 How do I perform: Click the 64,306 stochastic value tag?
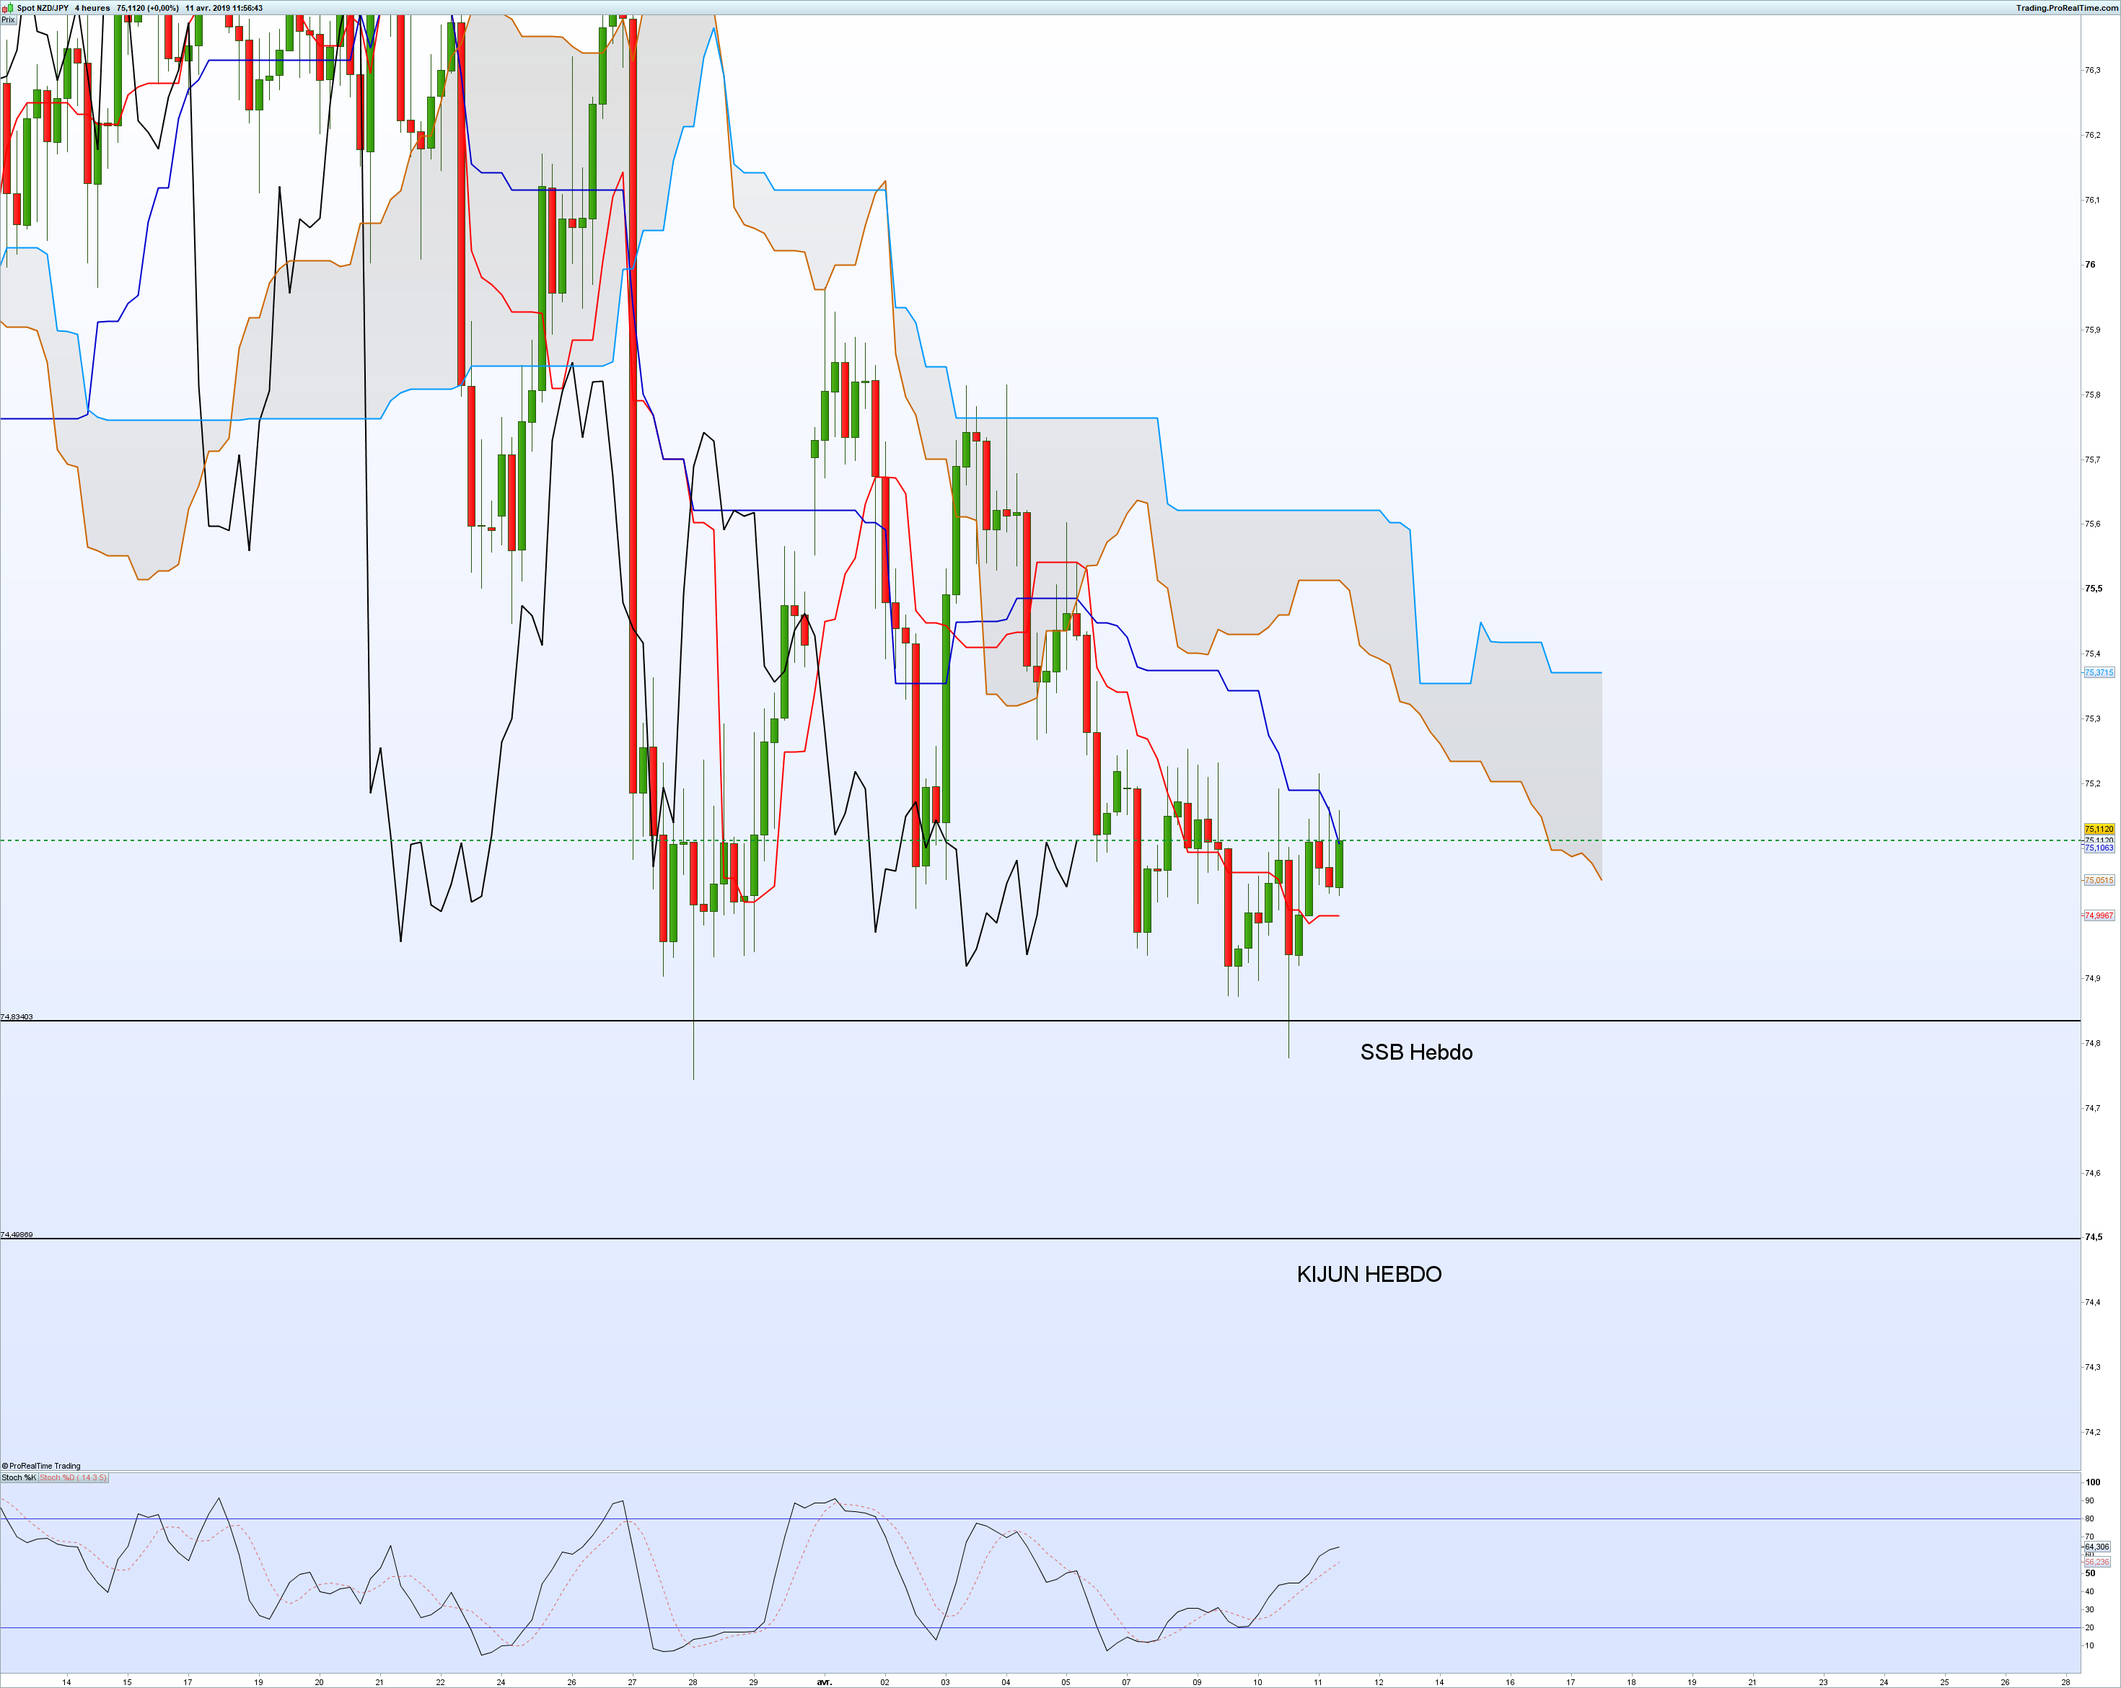pos(2096,1547)
